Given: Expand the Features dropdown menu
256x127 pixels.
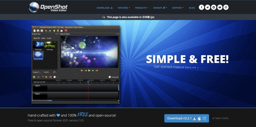Looking at the screenshot, I should click(x=124, y=8).
